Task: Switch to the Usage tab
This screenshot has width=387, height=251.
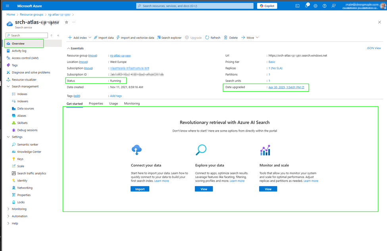Action: coord(114,103)
